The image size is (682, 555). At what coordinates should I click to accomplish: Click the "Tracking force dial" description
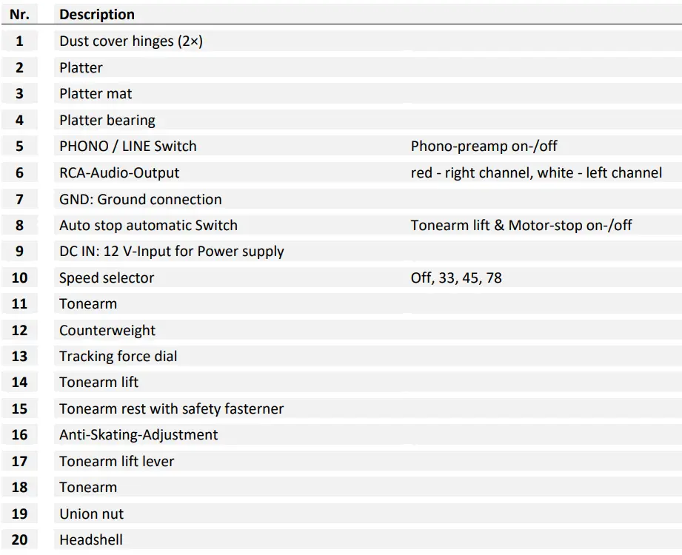118,356
